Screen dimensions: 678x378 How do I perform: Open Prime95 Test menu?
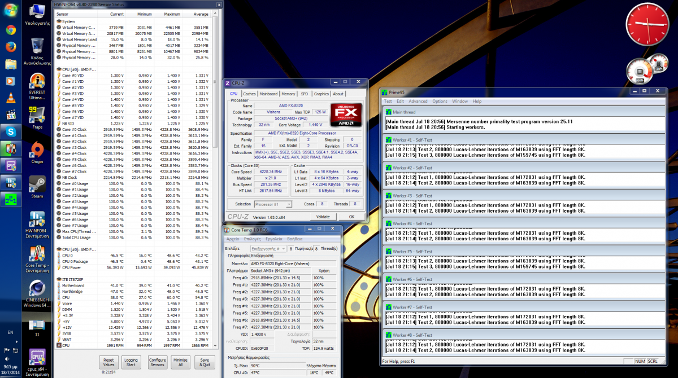click(x=388, y=102)
